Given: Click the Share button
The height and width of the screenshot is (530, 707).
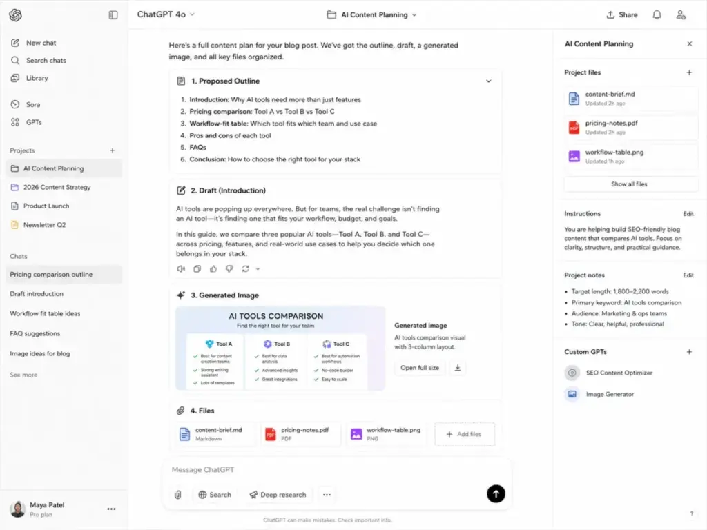Looking at the screenshot, I should click(622, 15).
